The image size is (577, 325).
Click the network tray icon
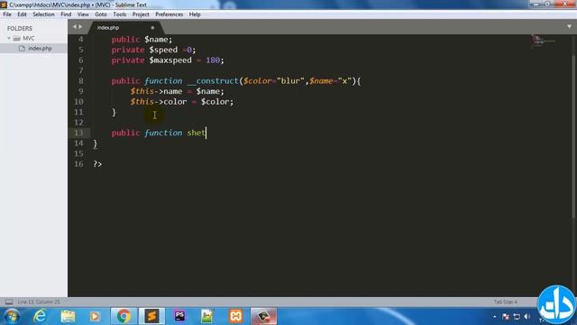point(517,317)
